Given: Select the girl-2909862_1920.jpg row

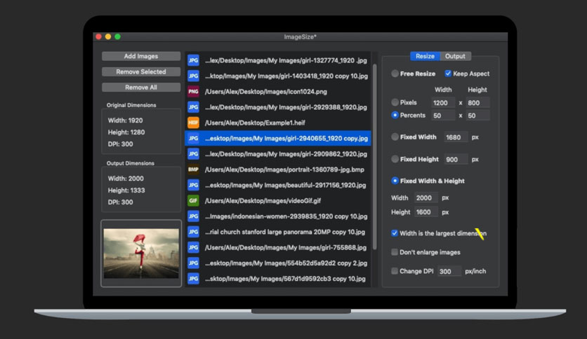Looking at the screenshot, I should tap(278, 154).
